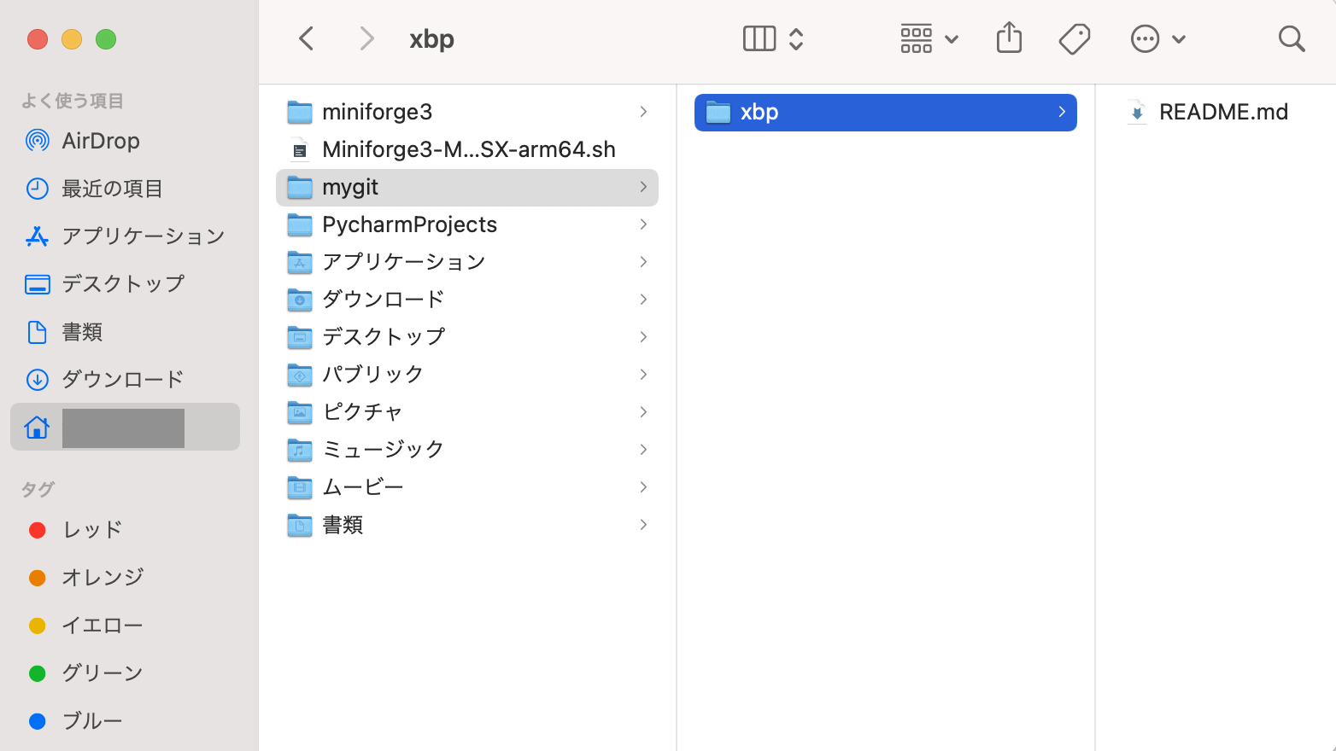Select 最近の項目 in the sidebar
This screenshot has height=751, width=1336.
coord(114,189)
